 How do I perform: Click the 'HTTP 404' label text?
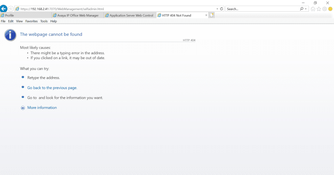189,40
